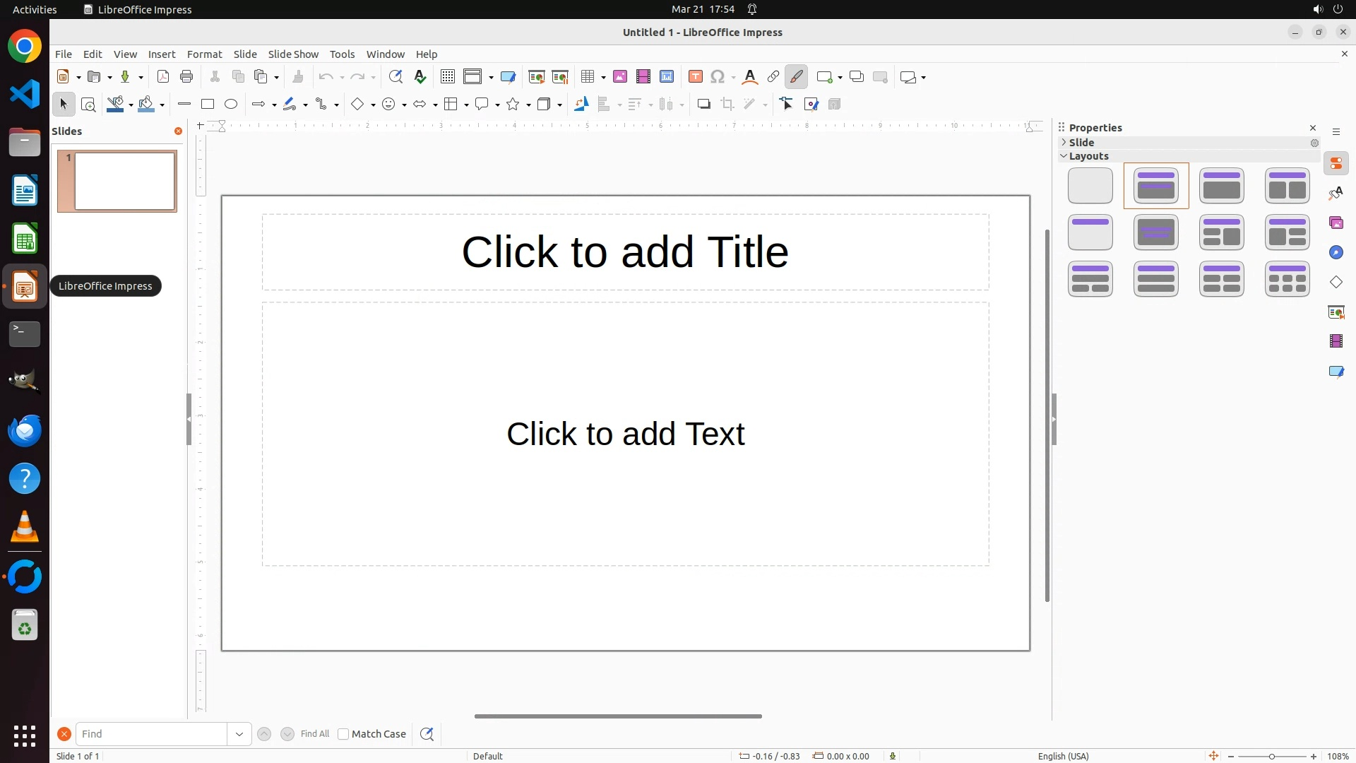Select the Blank Slide layout
The image size is (1356, 763).
point(1090,186)
